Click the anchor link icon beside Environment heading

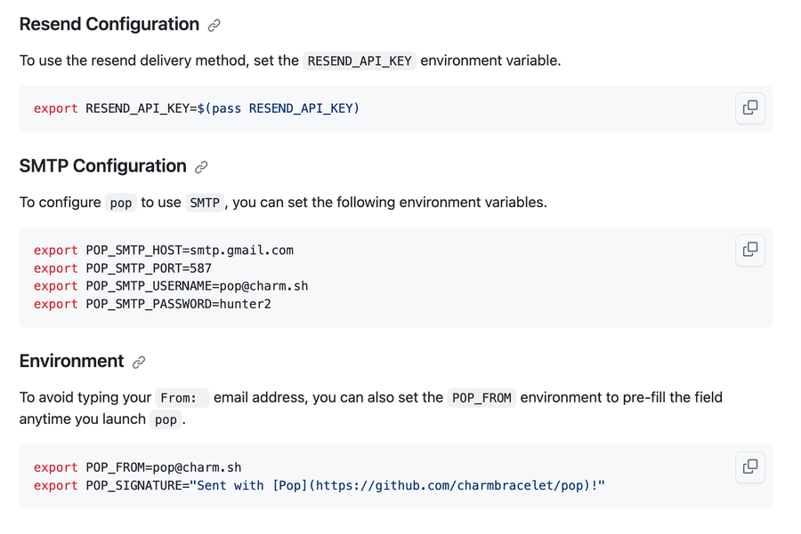139,363
